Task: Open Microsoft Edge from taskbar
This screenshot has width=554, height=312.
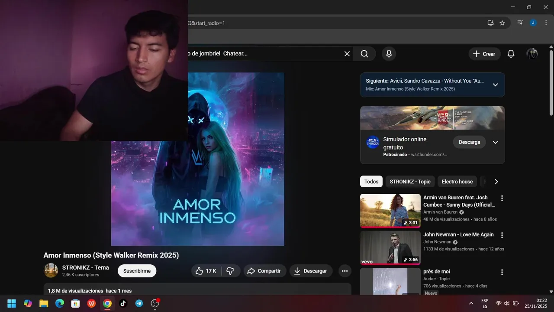Action: 60,303
